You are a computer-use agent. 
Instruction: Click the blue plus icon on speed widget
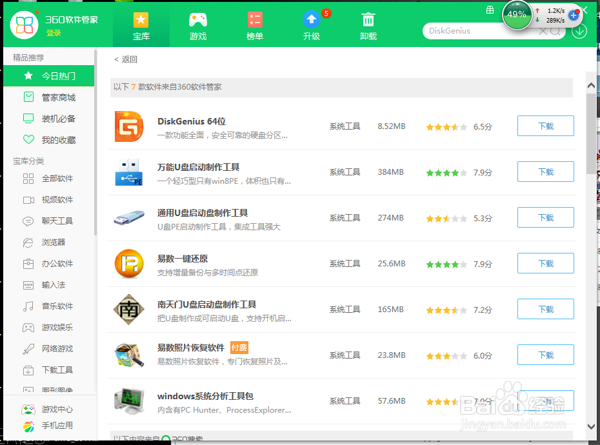click(573, 15)
